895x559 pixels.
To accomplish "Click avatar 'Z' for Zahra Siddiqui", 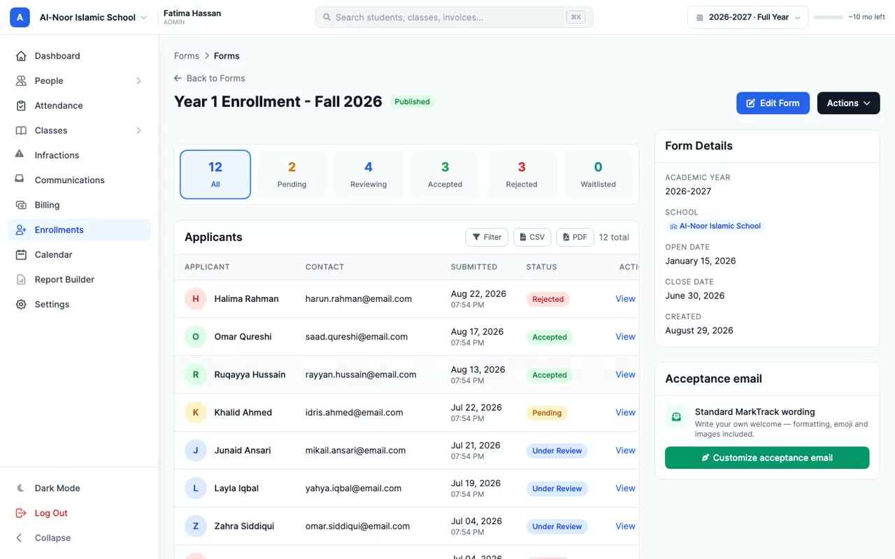I will pos(196,526).
